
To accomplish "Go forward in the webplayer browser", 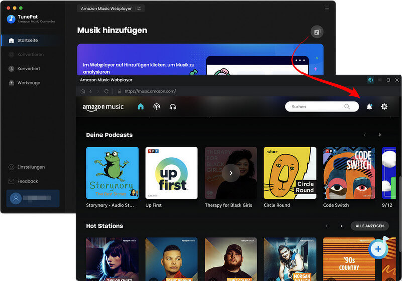I will point(98,91).
